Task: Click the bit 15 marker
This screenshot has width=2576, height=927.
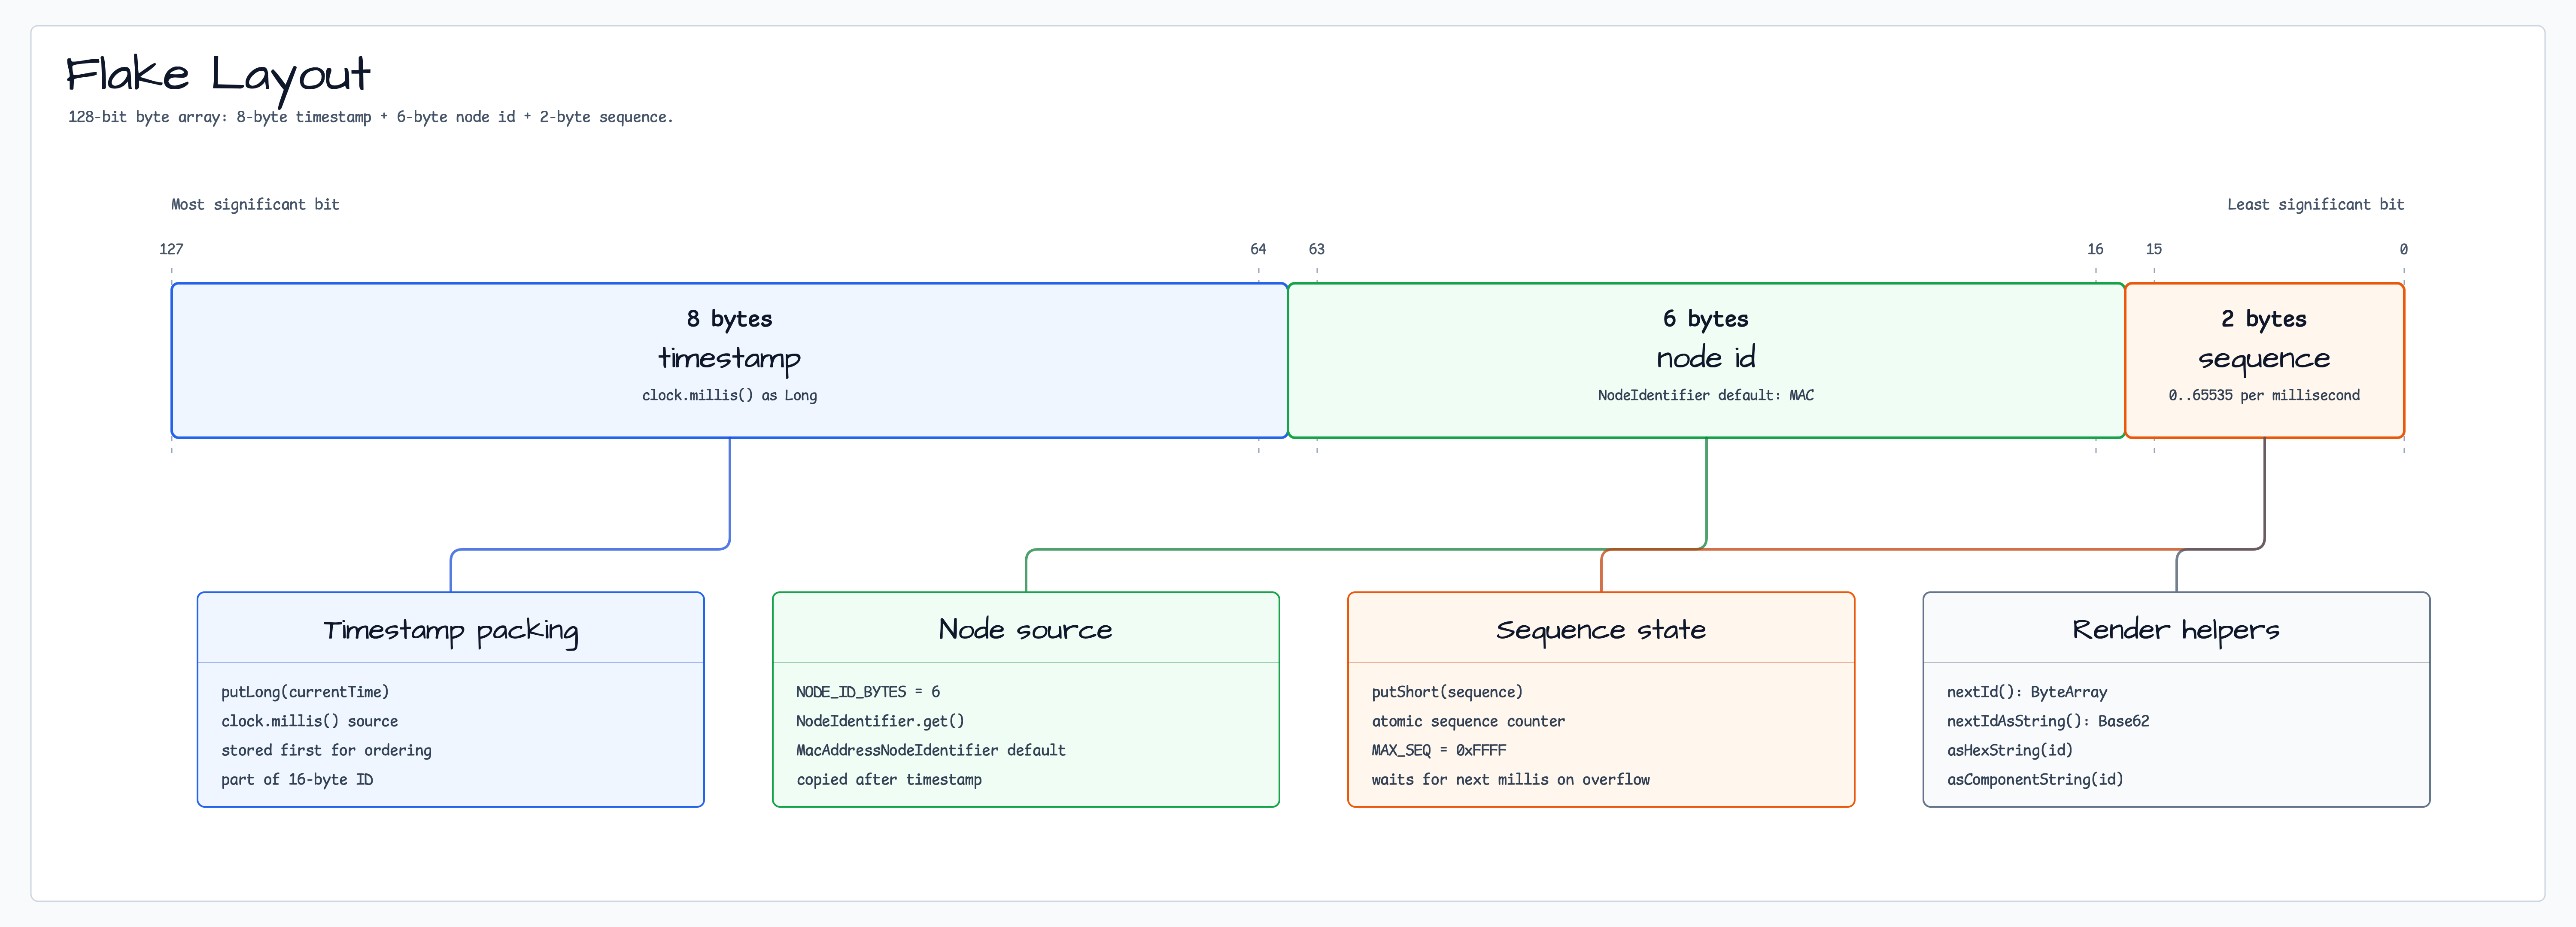Action: click(2154, 249)
